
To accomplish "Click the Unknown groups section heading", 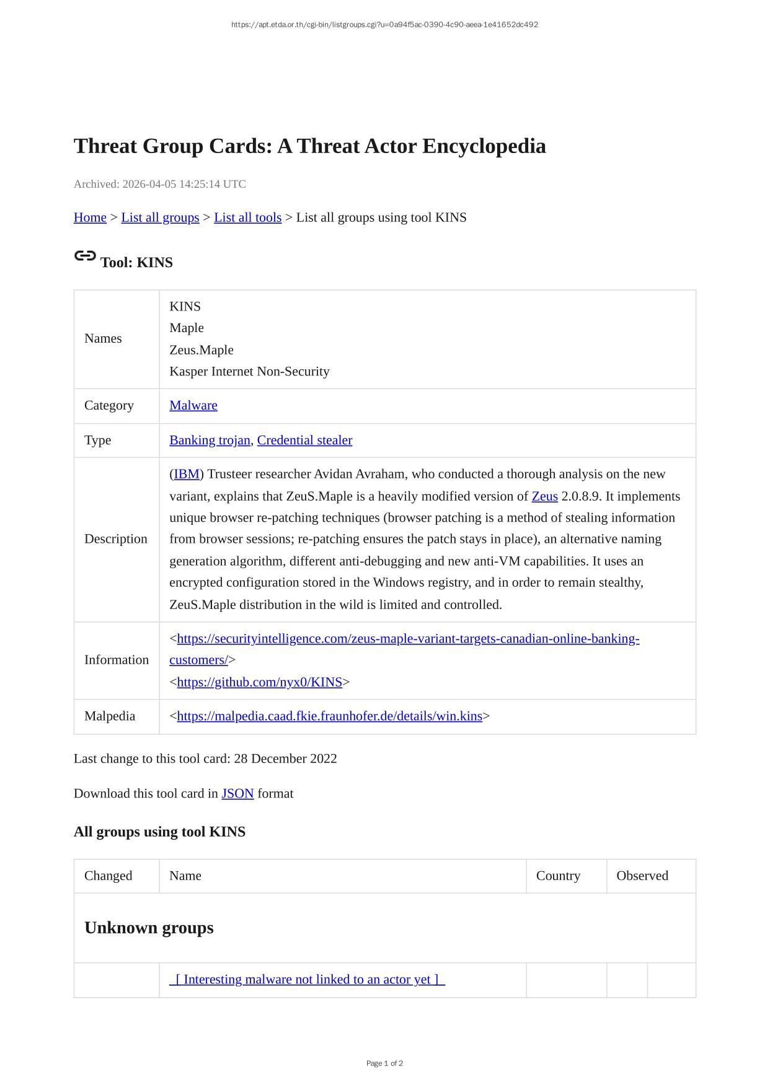I will [x=149, y=928].
